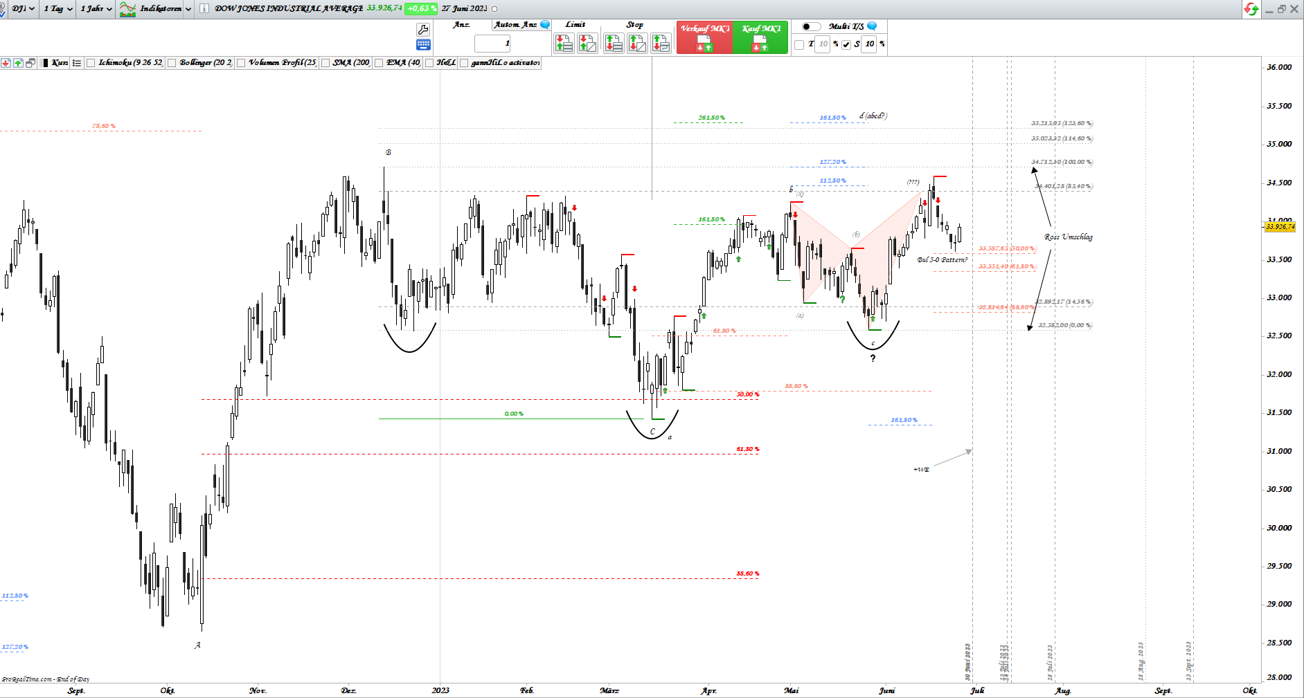The image size is (1304, 698).
Task: Click the green '+0,63 %' change badge
Action: click(x=422, y=8)
